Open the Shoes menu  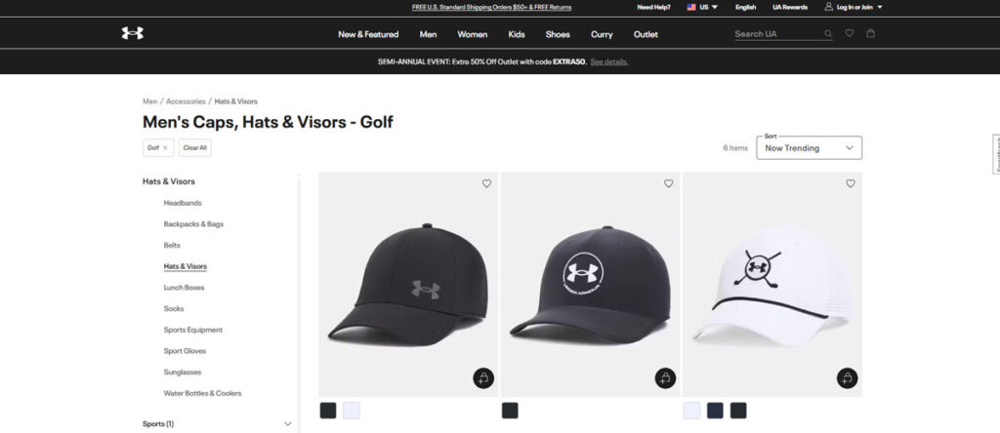point(558,34)
